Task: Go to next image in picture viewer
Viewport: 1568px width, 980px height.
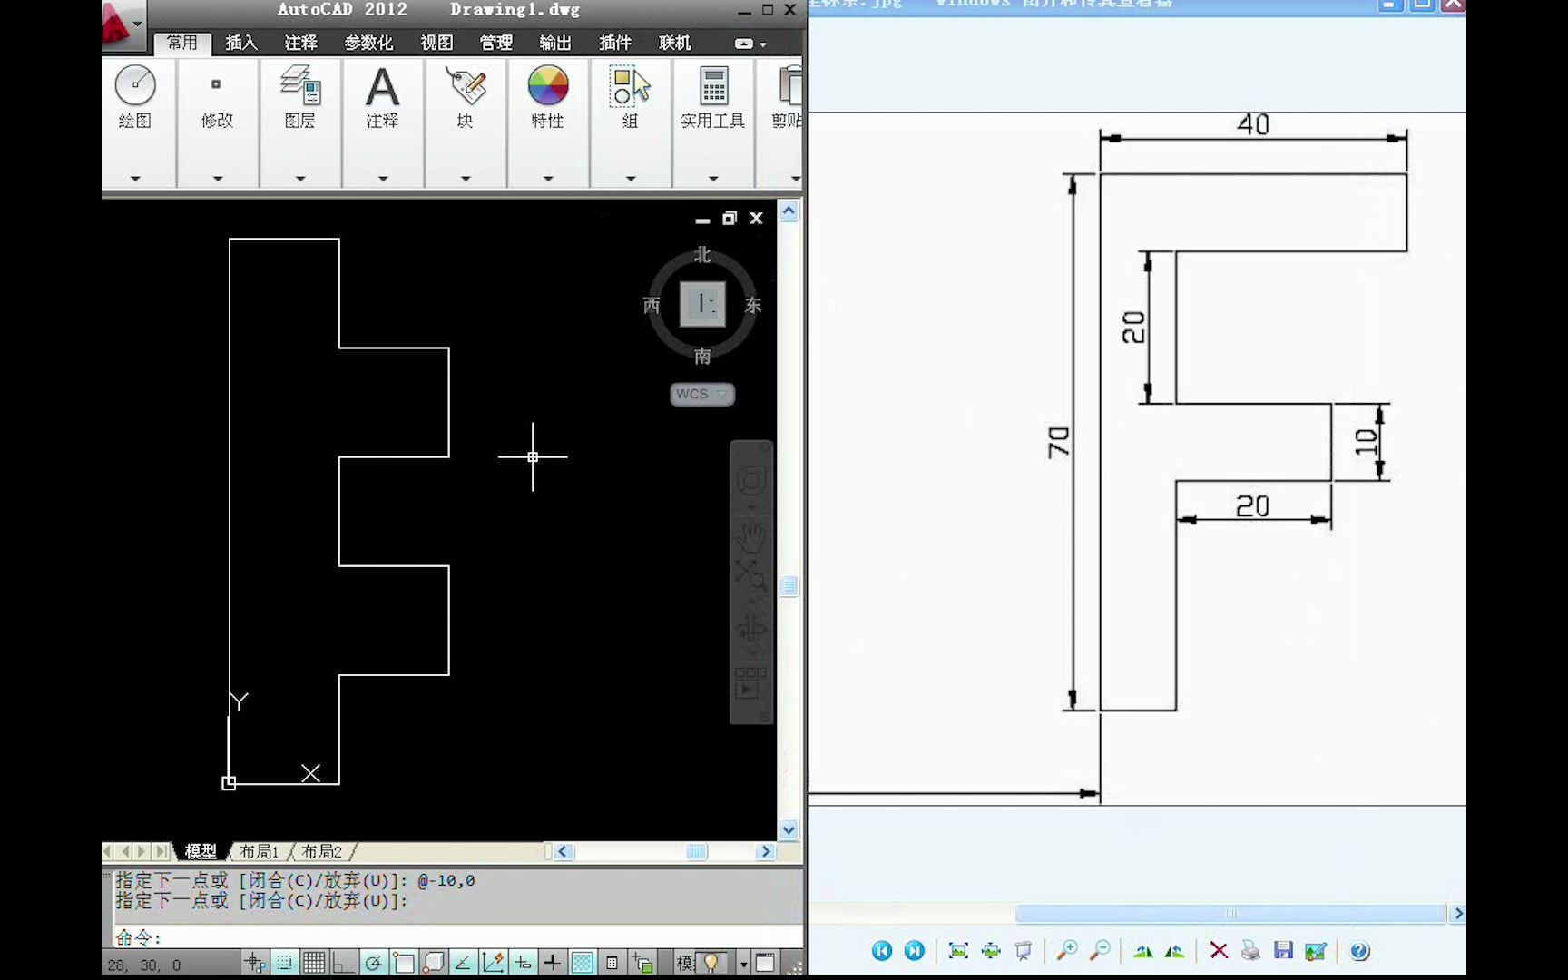Action: pos(915,950)
